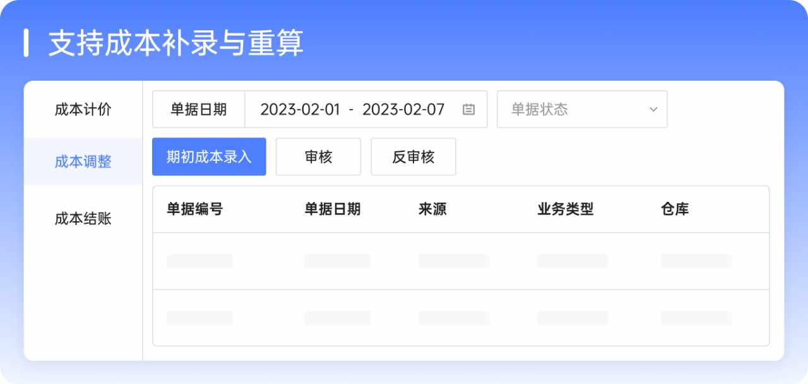Click the 单据日期 filter label
This screenshot has width=808, height=384.
(198, 109)
